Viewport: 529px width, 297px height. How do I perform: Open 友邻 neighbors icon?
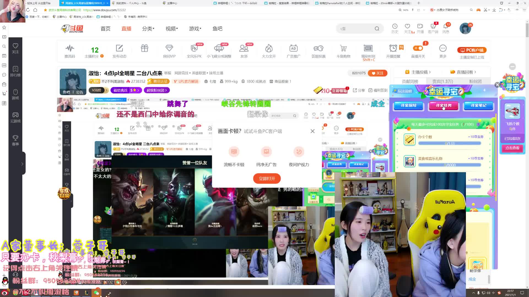point(244,51)
